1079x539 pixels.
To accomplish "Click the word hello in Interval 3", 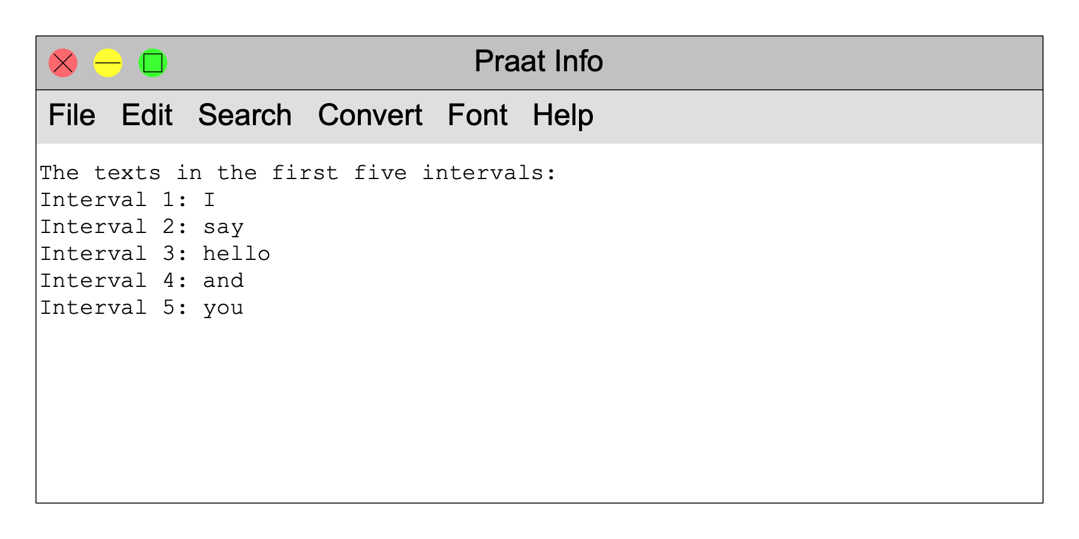I will [237, 254].
